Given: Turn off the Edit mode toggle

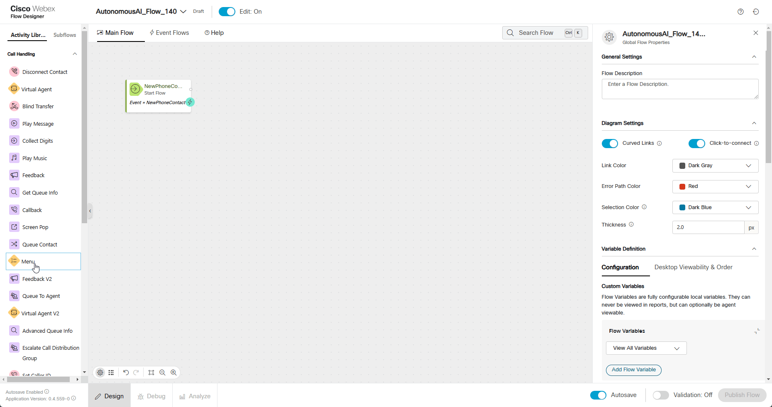Looking at the screenshot, I should tap(227, 12).
